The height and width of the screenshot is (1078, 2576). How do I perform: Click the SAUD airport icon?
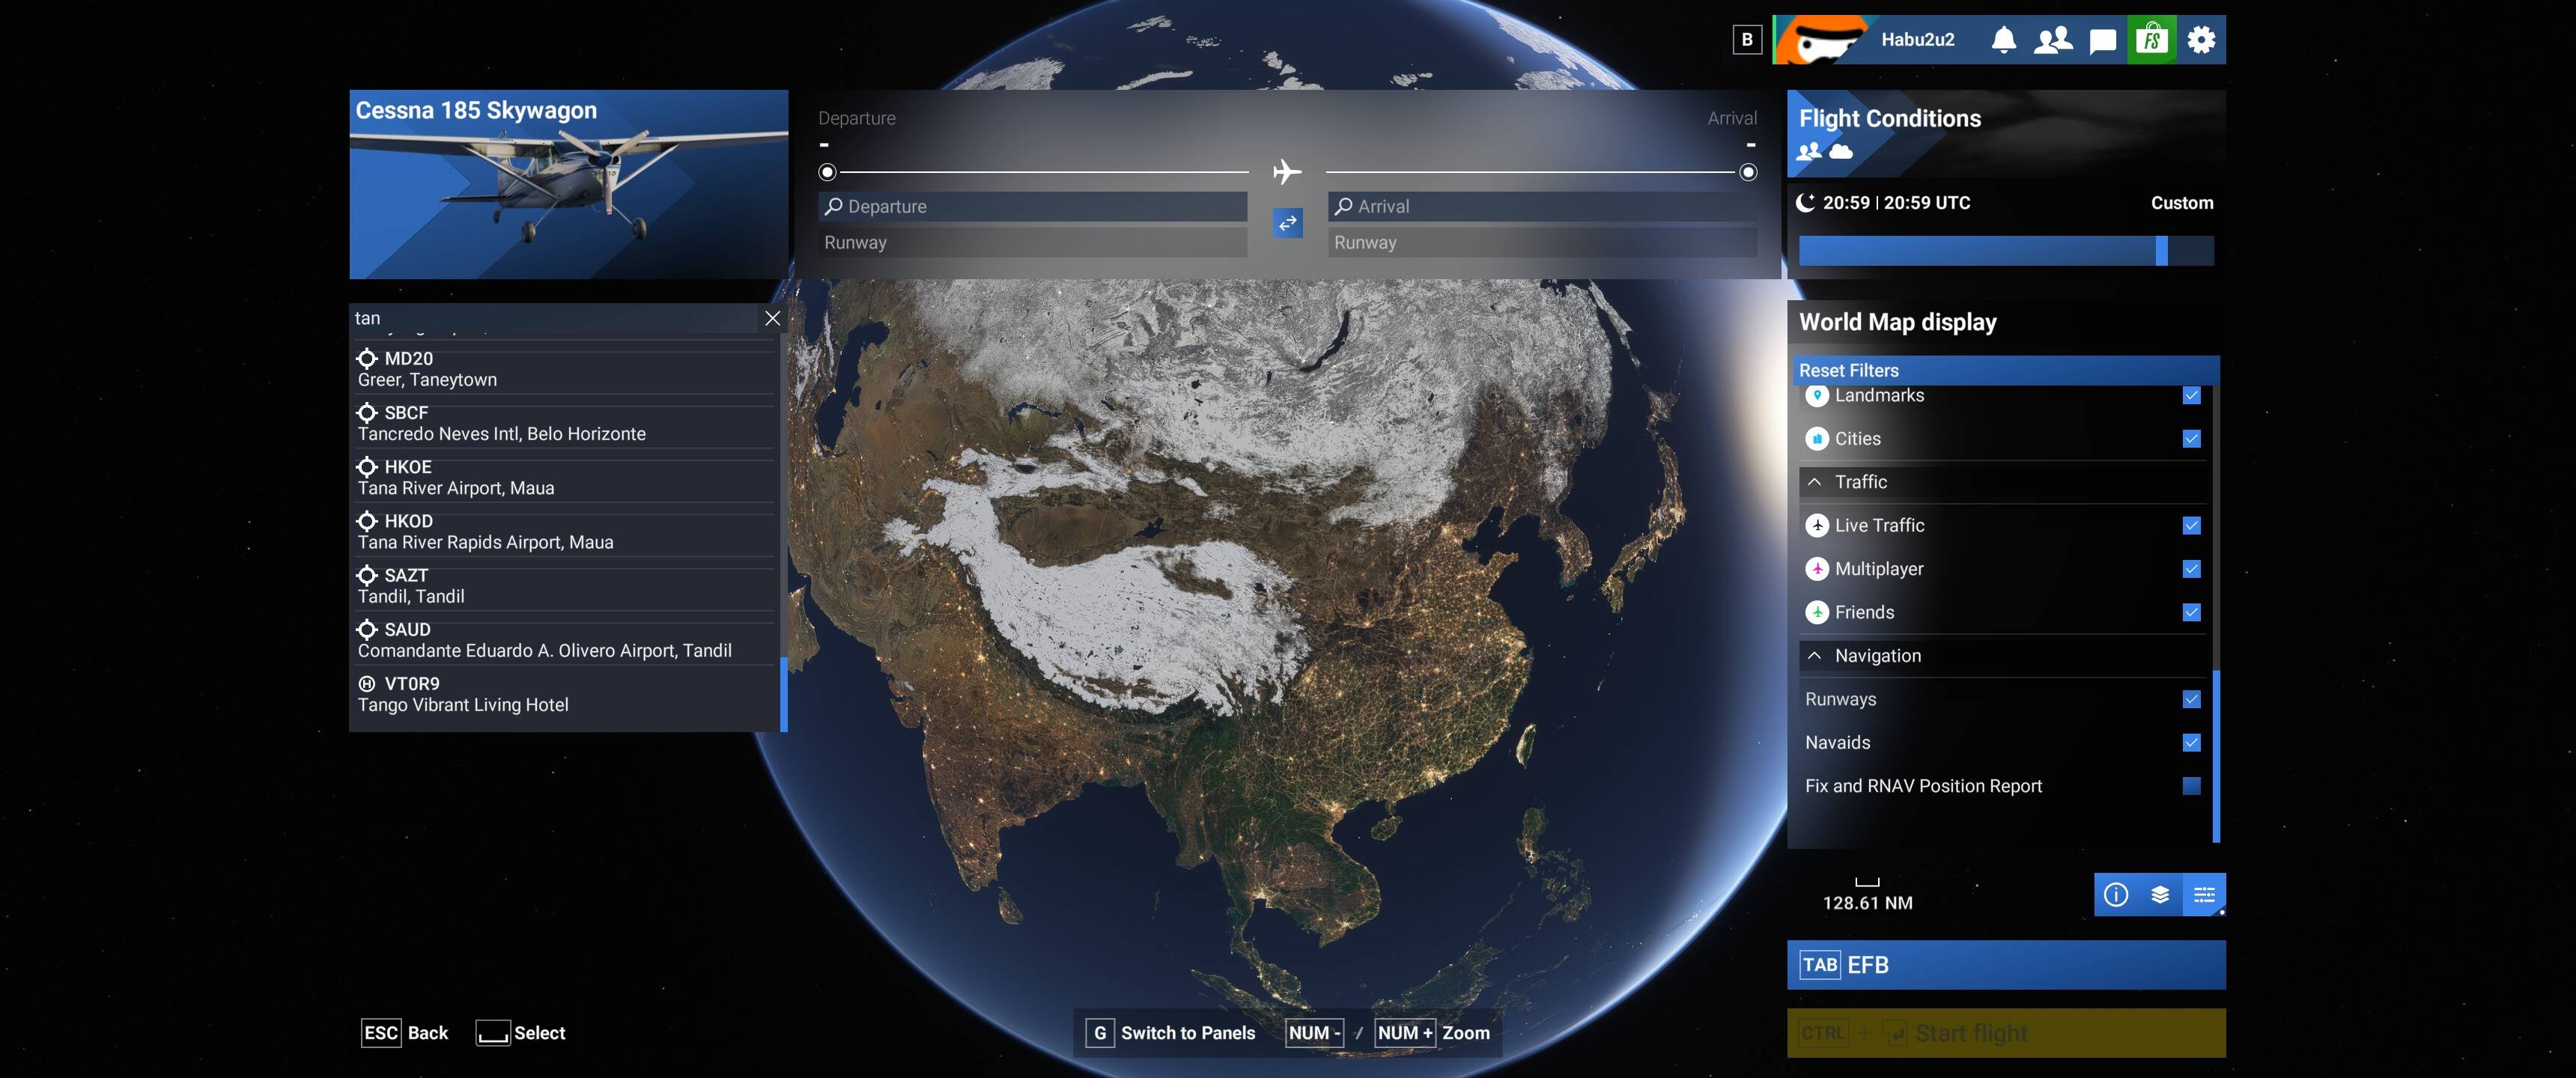(x=367, y=629)
